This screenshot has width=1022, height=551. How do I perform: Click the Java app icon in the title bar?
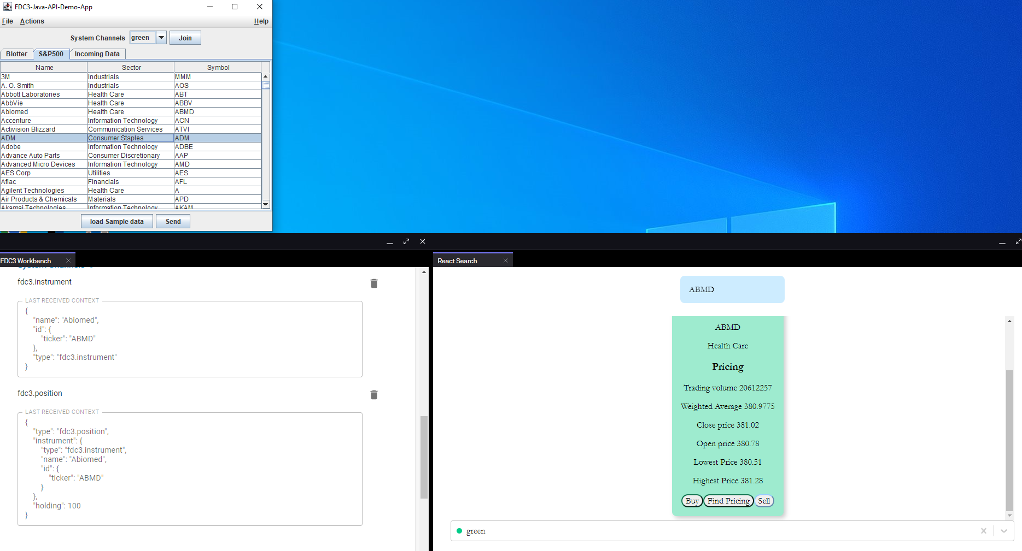click(7, 7)
